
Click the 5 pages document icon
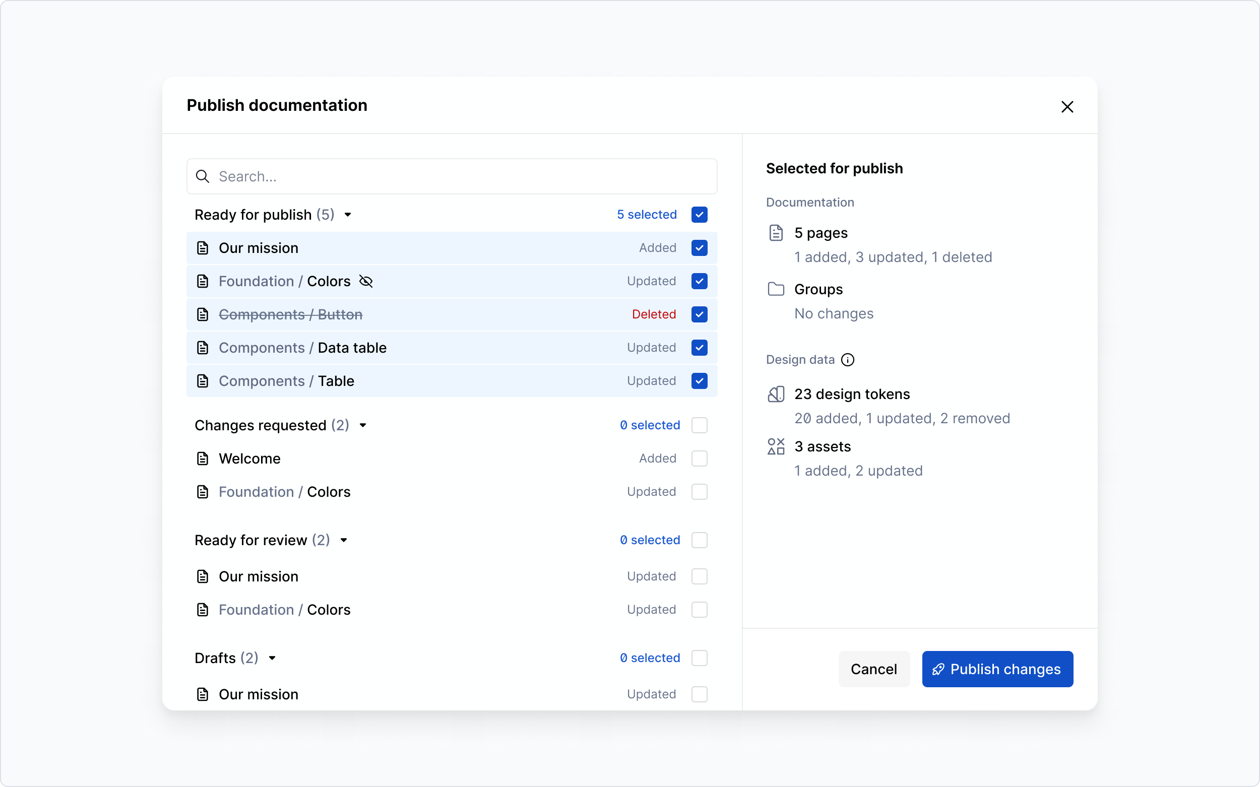pyautogui.click(x=776, y=233)
